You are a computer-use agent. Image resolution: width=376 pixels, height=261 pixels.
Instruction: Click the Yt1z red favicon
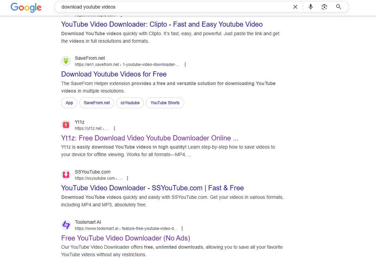[x=66, y=125]
